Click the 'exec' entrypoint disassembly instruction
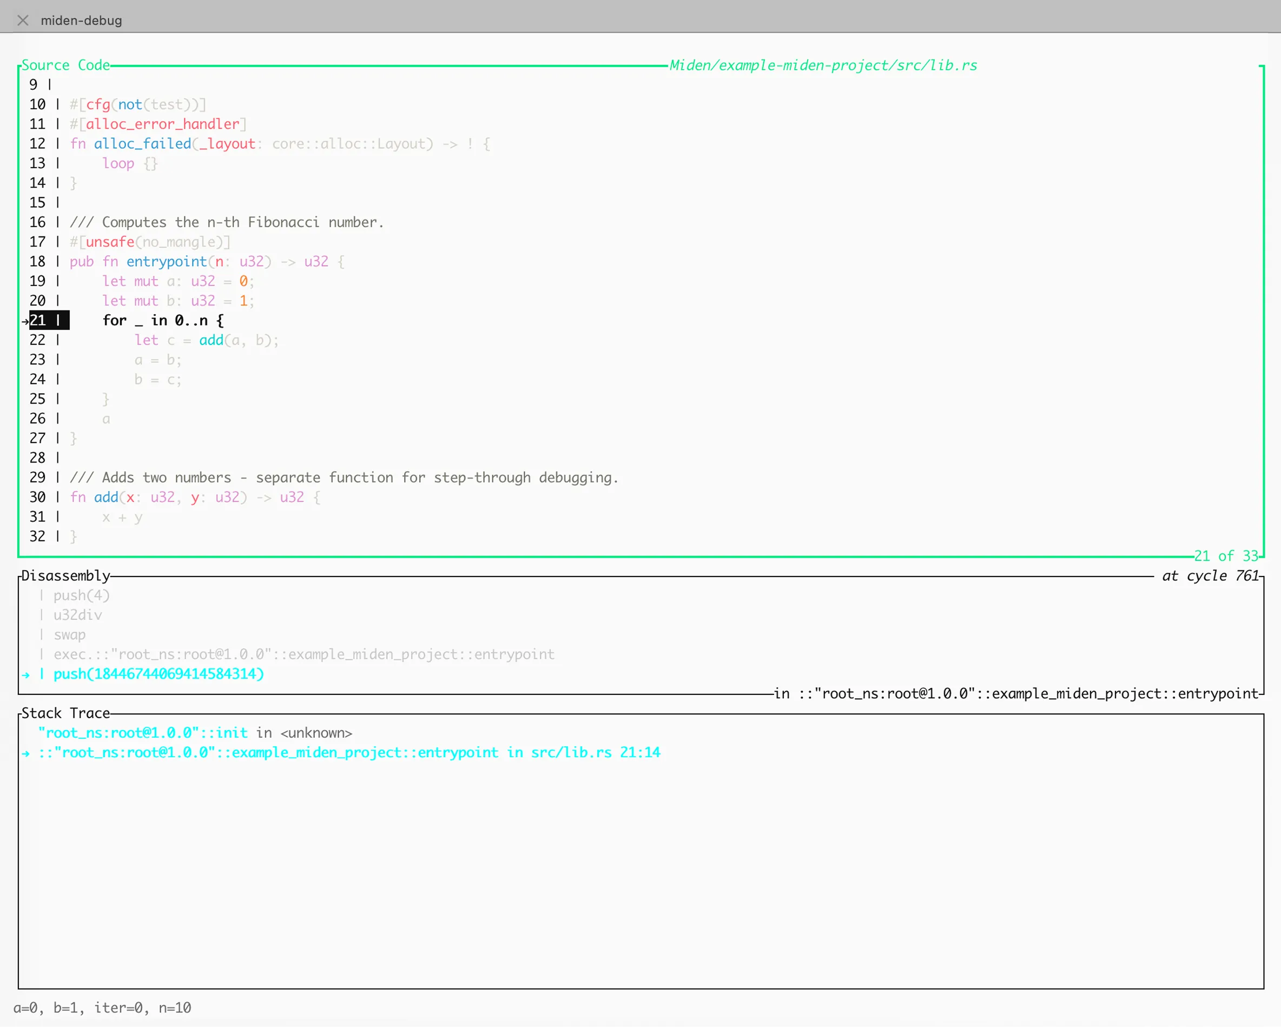This screenshot has width=1281, height=1027. click(303, 654)
